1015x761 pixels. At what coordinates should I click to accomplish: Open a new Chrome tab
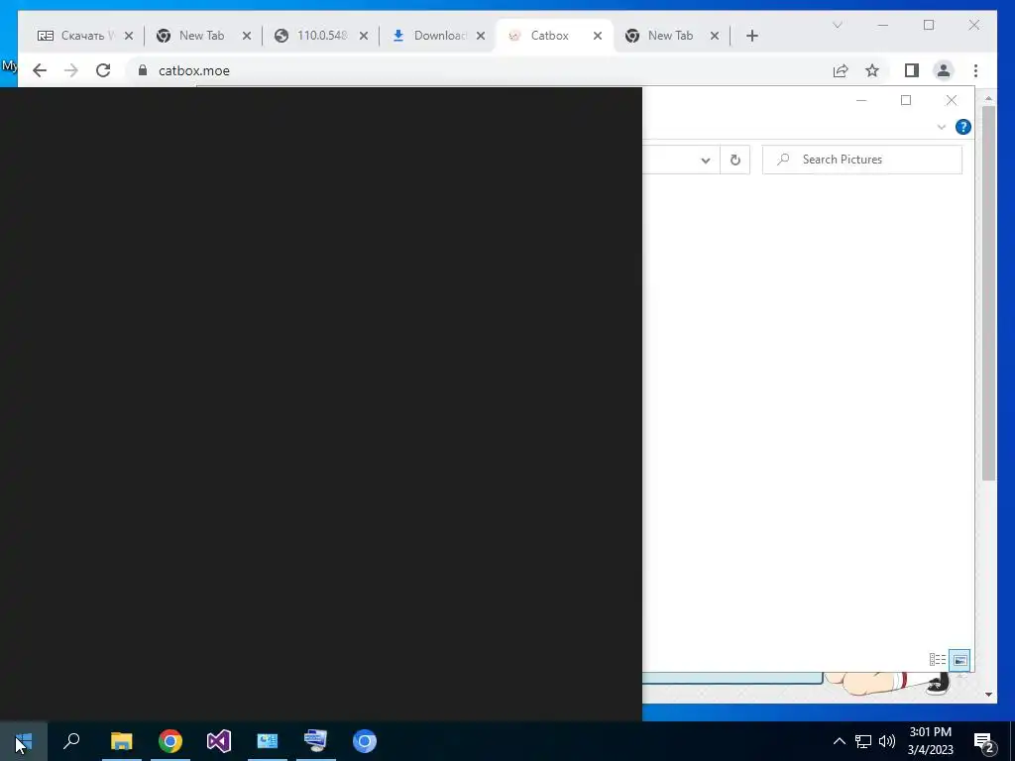[752, 36]
